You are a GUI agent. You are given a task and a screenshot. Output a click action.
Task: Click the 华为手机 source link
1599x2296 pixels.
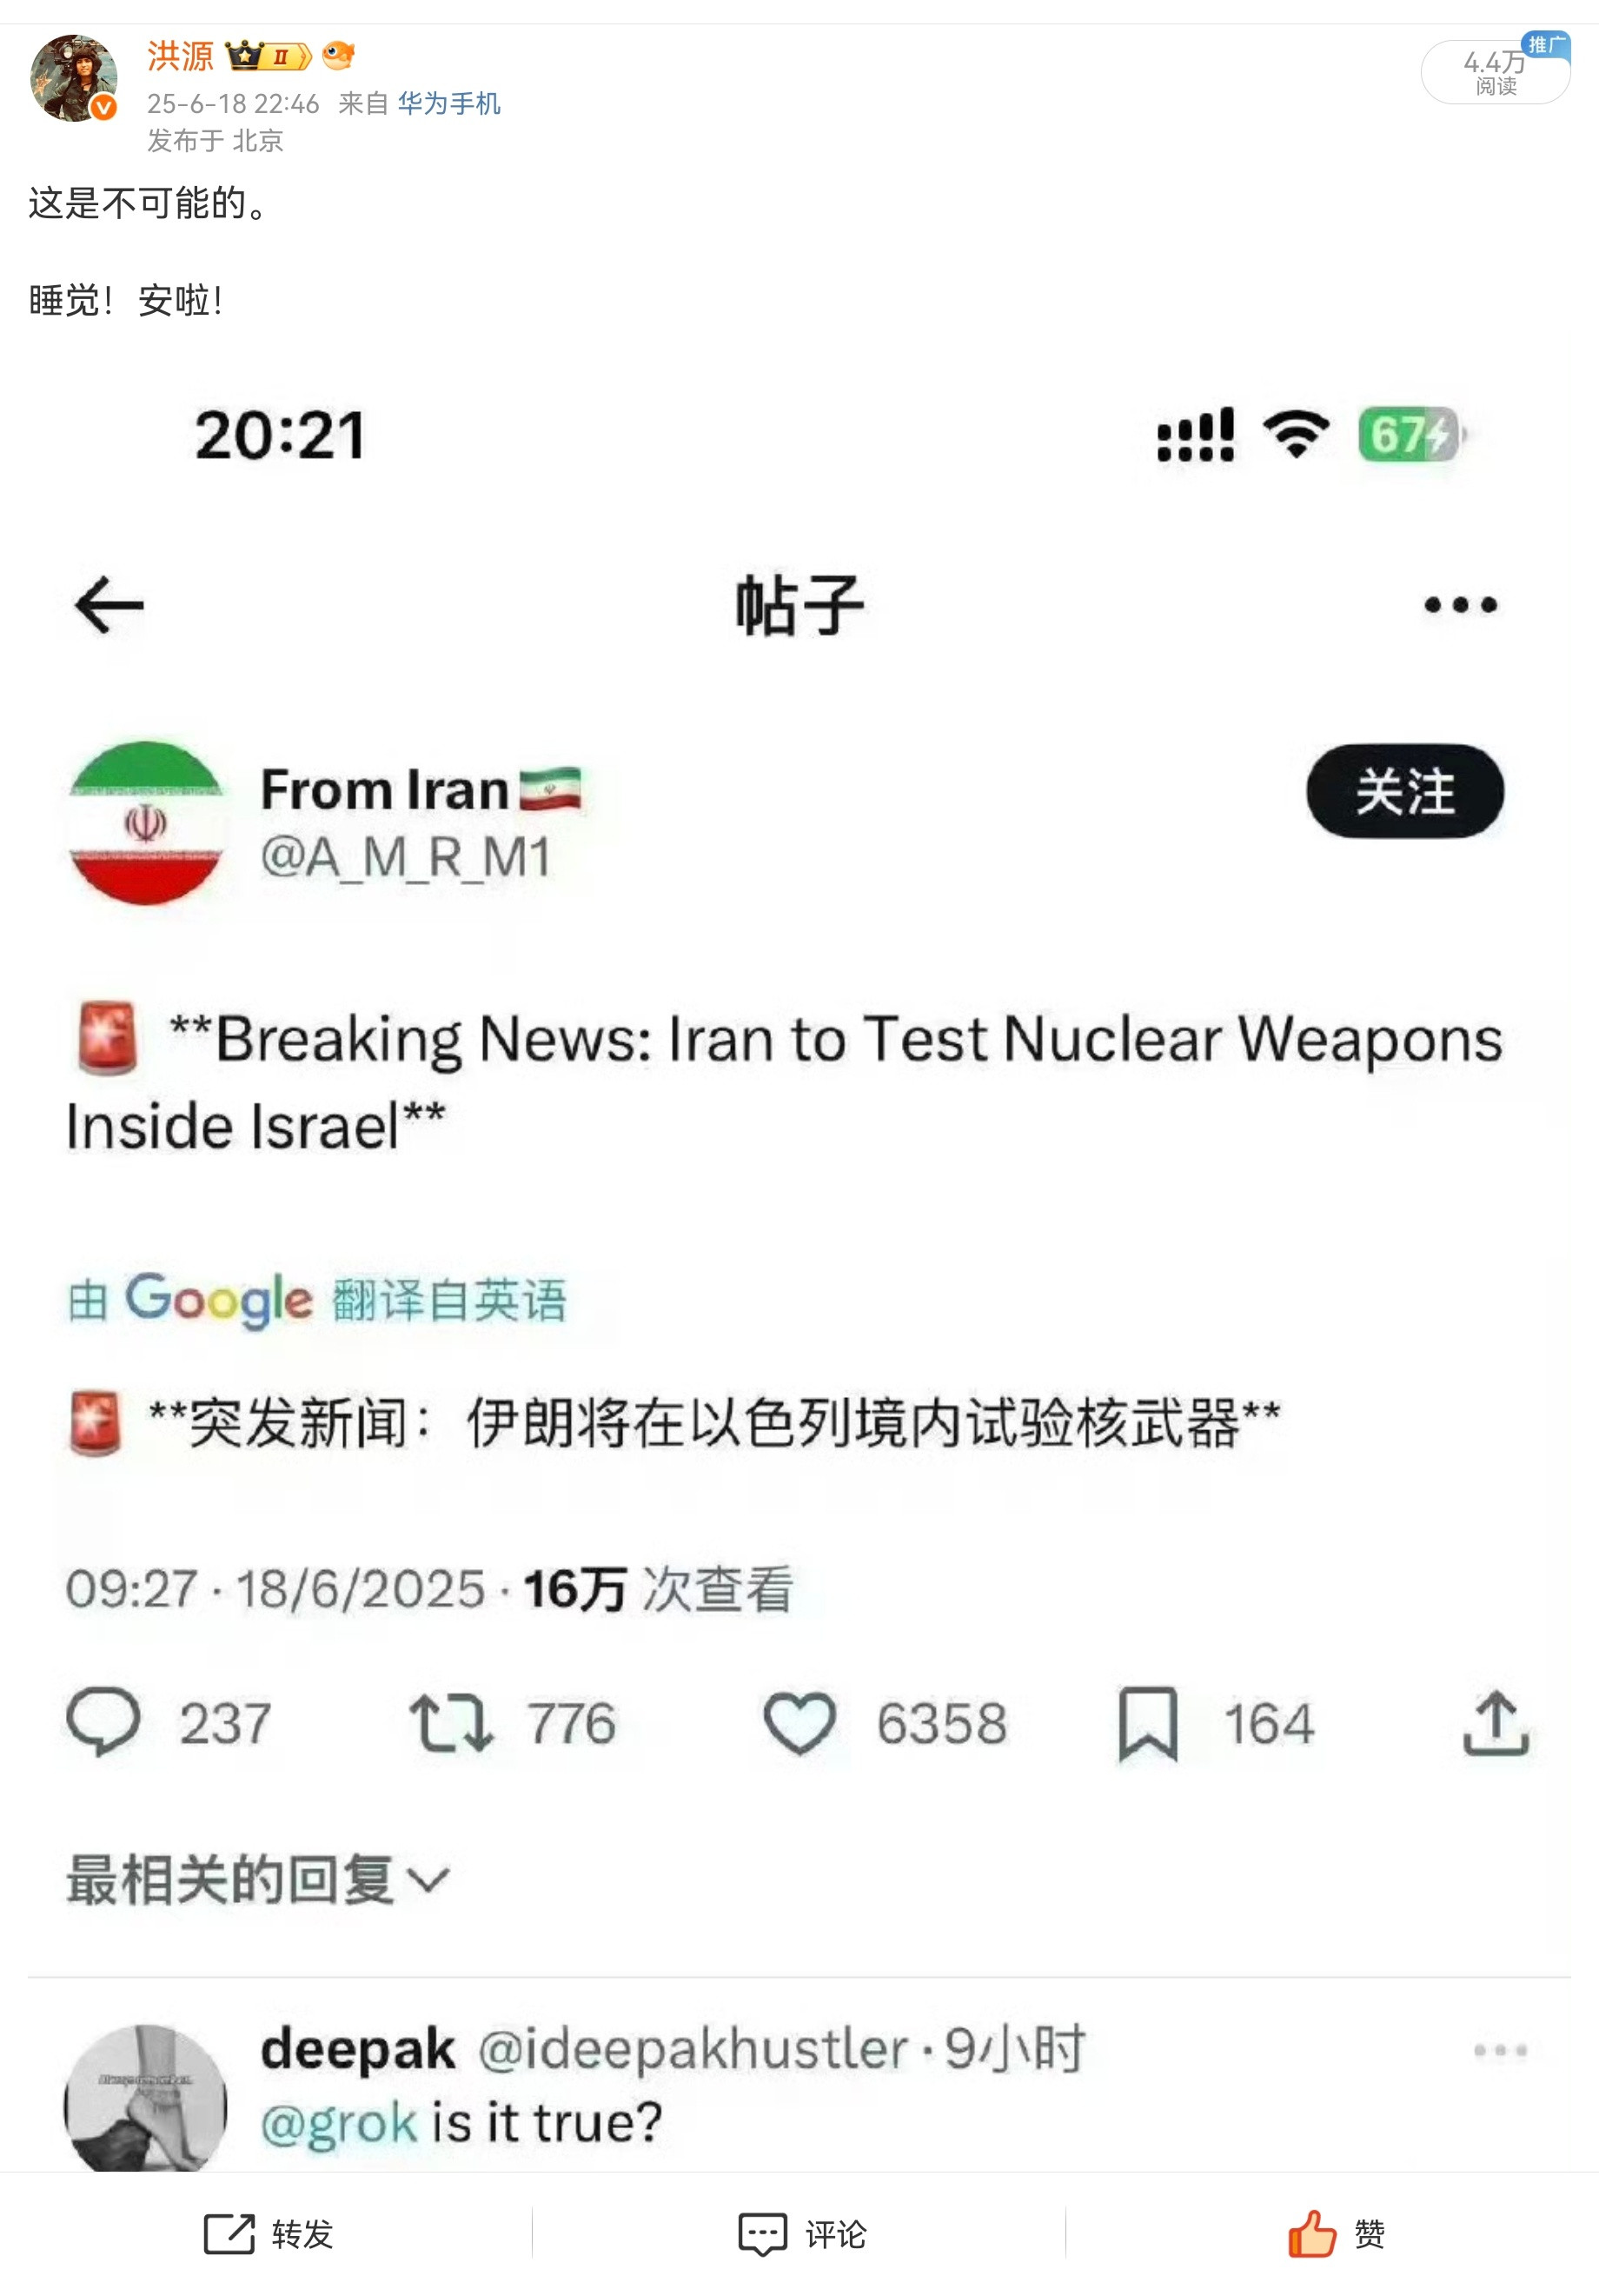click(x=448, y=103)
